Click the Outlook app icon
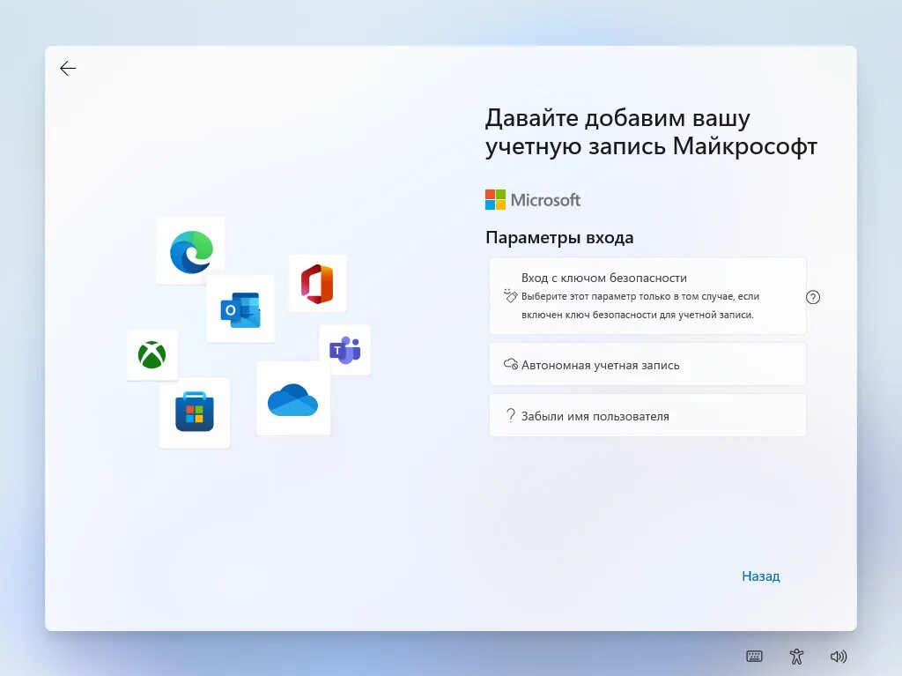 (240, 309)
